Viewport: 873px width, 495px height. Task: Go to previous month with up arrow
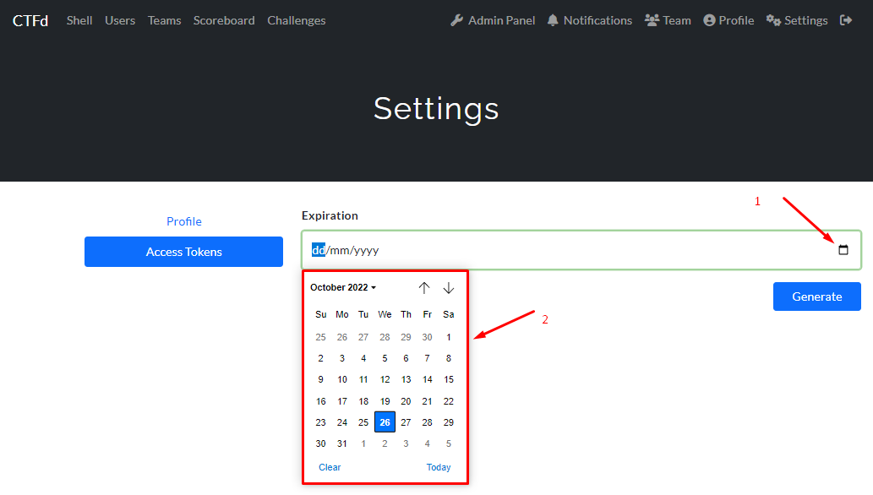pyautogui.click(x=424, y=288)
